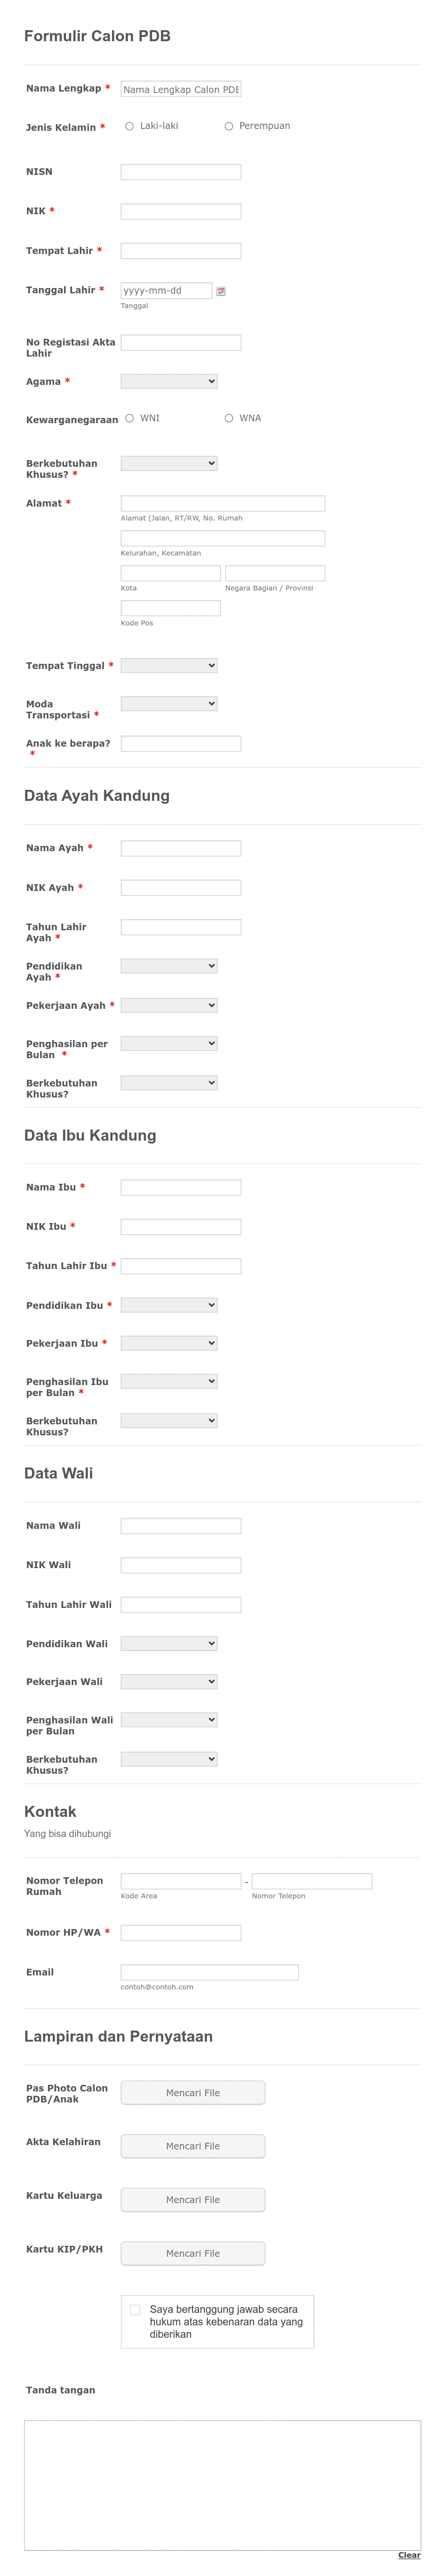Screen dimensions: 445x2576
Task: Choose the Perempuan gender option
Action: (229, 126)
